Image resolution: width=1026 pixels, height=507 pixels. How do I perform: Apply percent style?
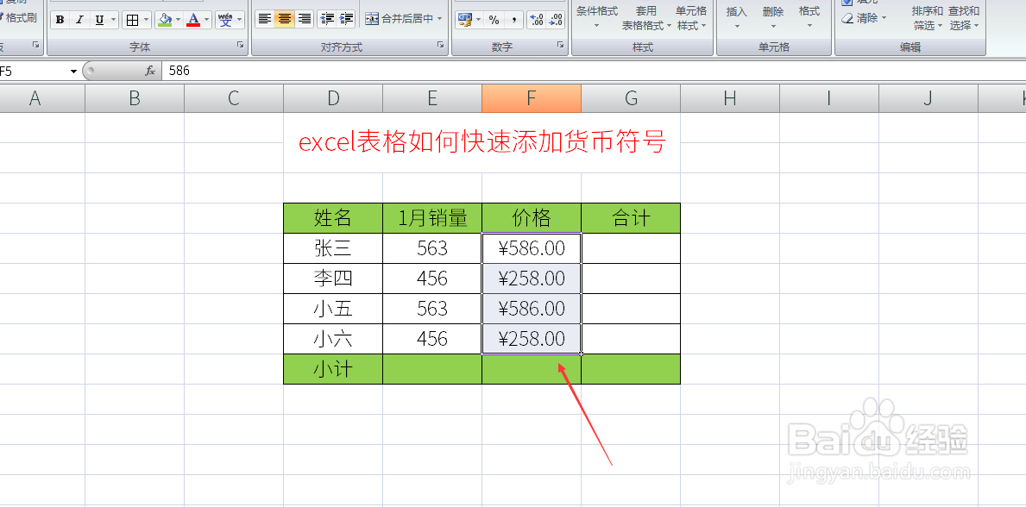tap(494, 20)
